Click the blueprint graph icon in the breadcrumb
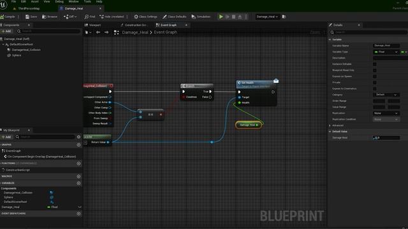The height and width of the screenshot is (229, 408). 116,32
